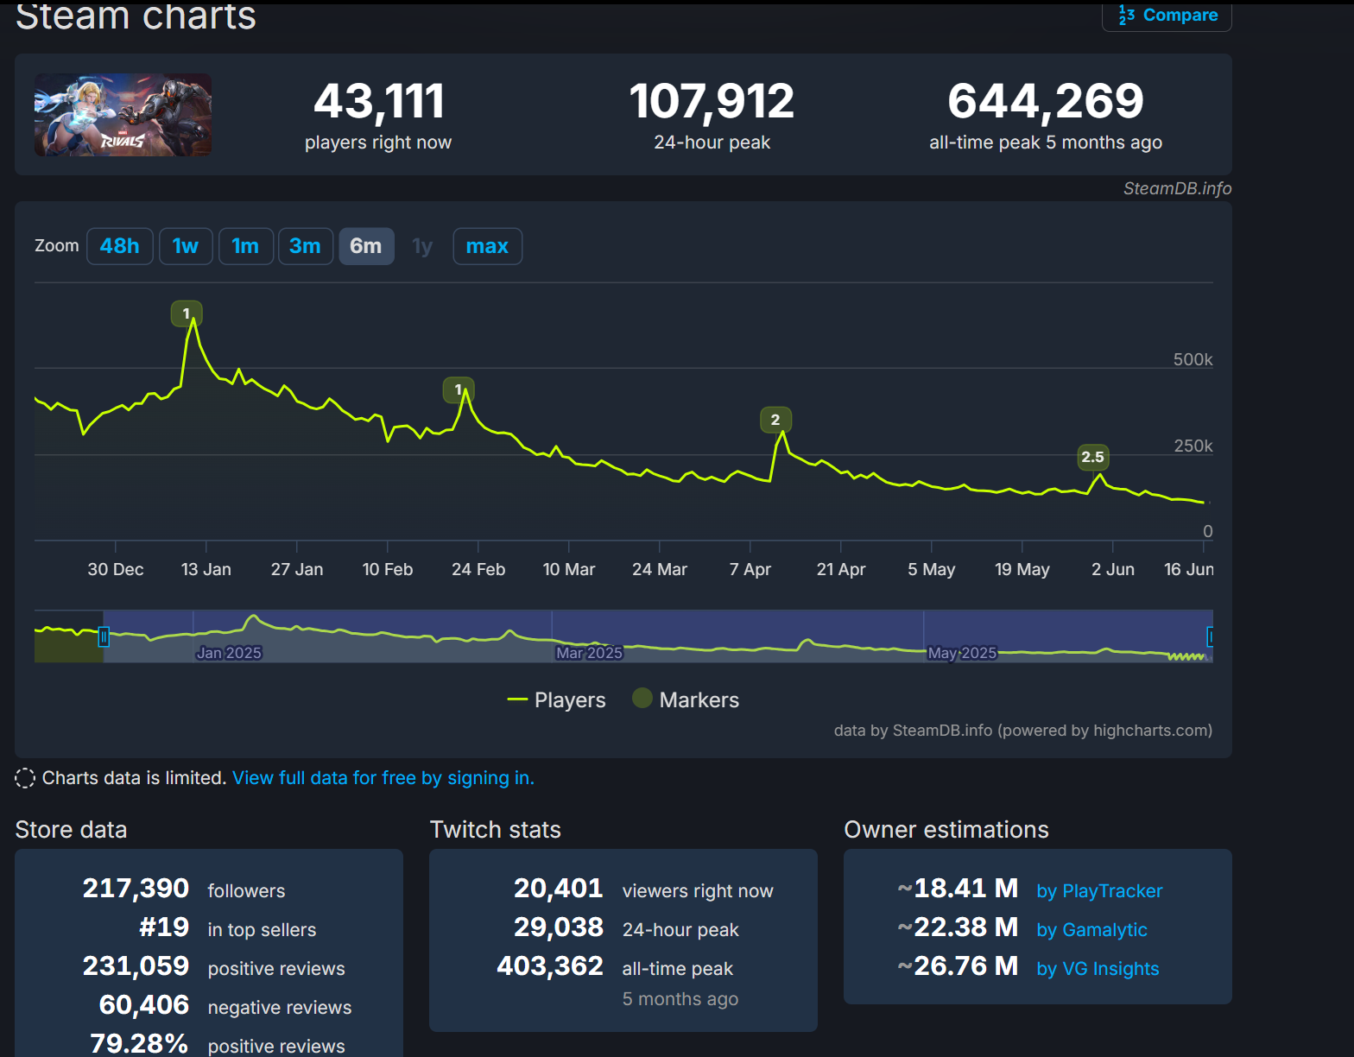1354x1057 pixels.
Task: Click the '~26.76 M' owner estimate
Action: pos(958,966)
